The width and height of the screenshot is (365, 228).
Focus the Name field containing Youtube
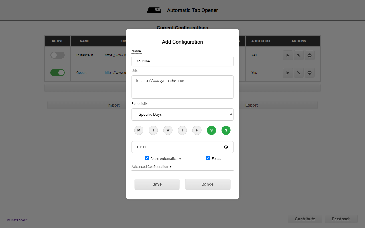point(182,61)
